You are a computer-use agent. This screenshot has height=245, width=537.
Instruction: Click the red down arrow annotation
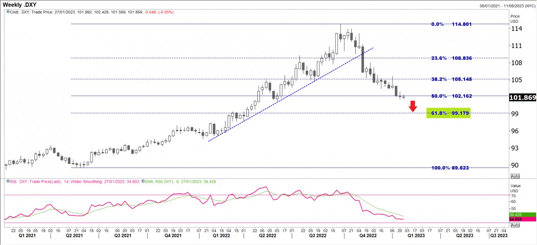413,106
